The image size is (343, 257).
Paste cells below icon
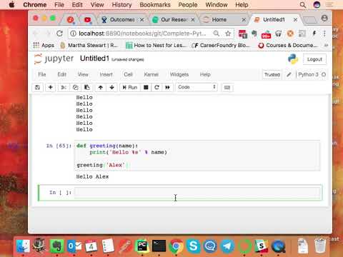(87, 87)
